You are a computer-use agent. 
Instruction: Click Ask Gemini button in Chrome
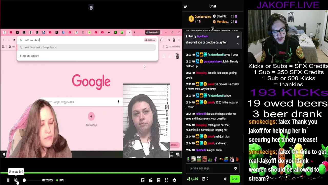152,32
